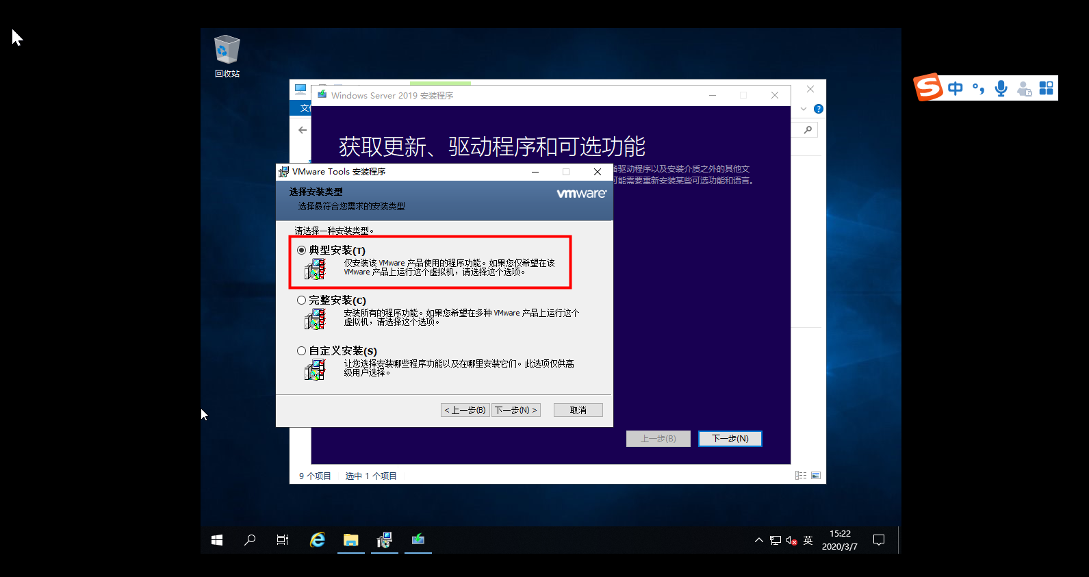Viewport: 1089px width, 577px height.
Task: Switch to VMware Tools installer taskbar icon
Action: [x=385, y=540]
